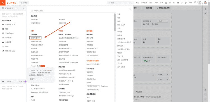The image size is (210, 102).
Task: Open the 支持 header menu
Action: click(156, 3)
